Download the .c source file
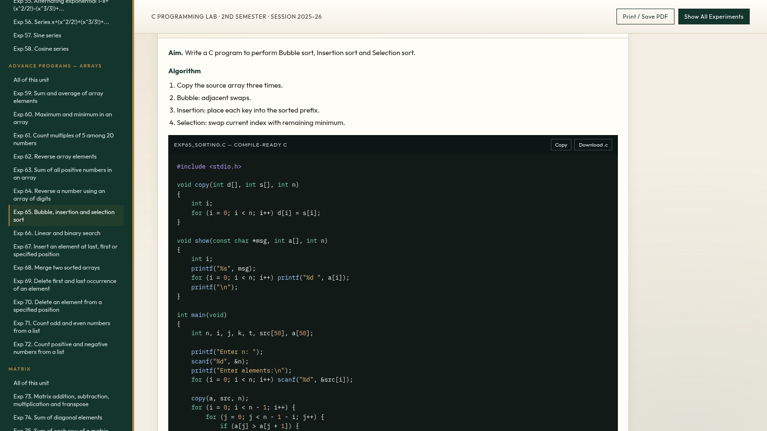This screenshot has height=431, width=767. 593,145
